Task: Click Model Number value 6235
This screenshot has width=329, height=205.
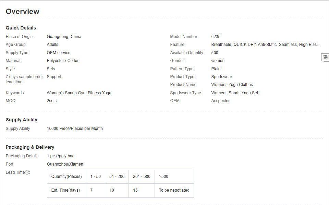Action: [216, 37]
